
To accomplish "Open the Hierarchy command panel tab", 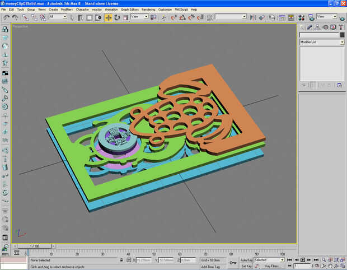I will (317, 27).
